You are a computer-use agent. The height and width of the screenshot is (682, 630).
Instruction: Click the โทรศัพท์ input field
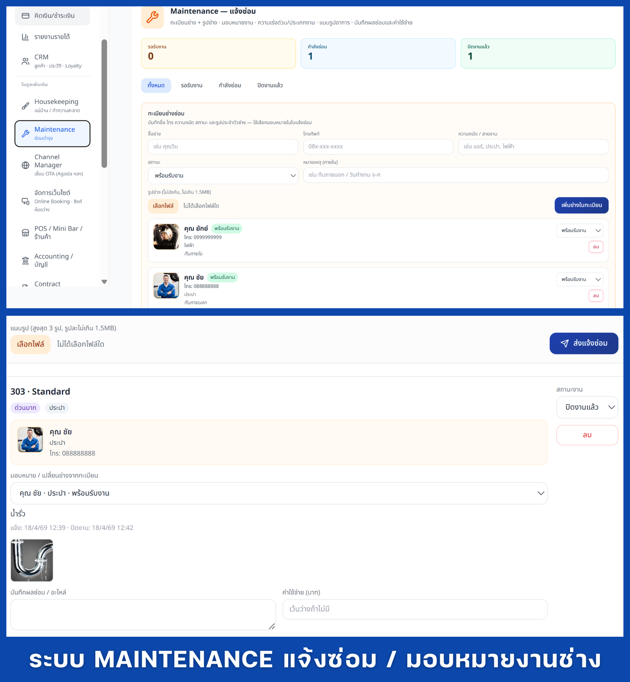(378, 147)
